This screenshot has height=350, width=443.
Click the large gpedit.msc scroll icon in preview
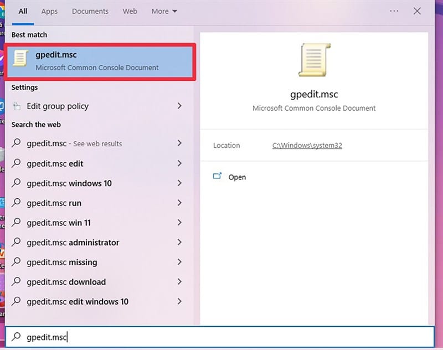click(314, 60)
